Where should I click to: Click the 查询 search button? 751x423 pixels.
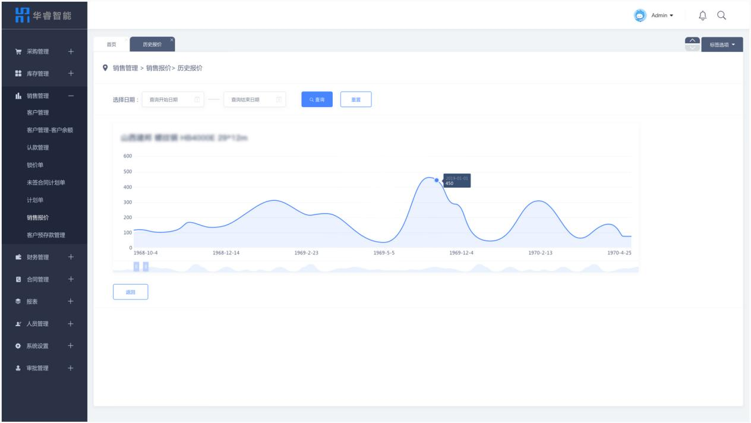coord(317,100)
